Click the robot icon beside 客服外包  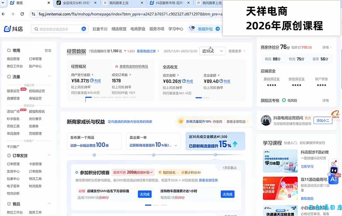pos(192,29)
